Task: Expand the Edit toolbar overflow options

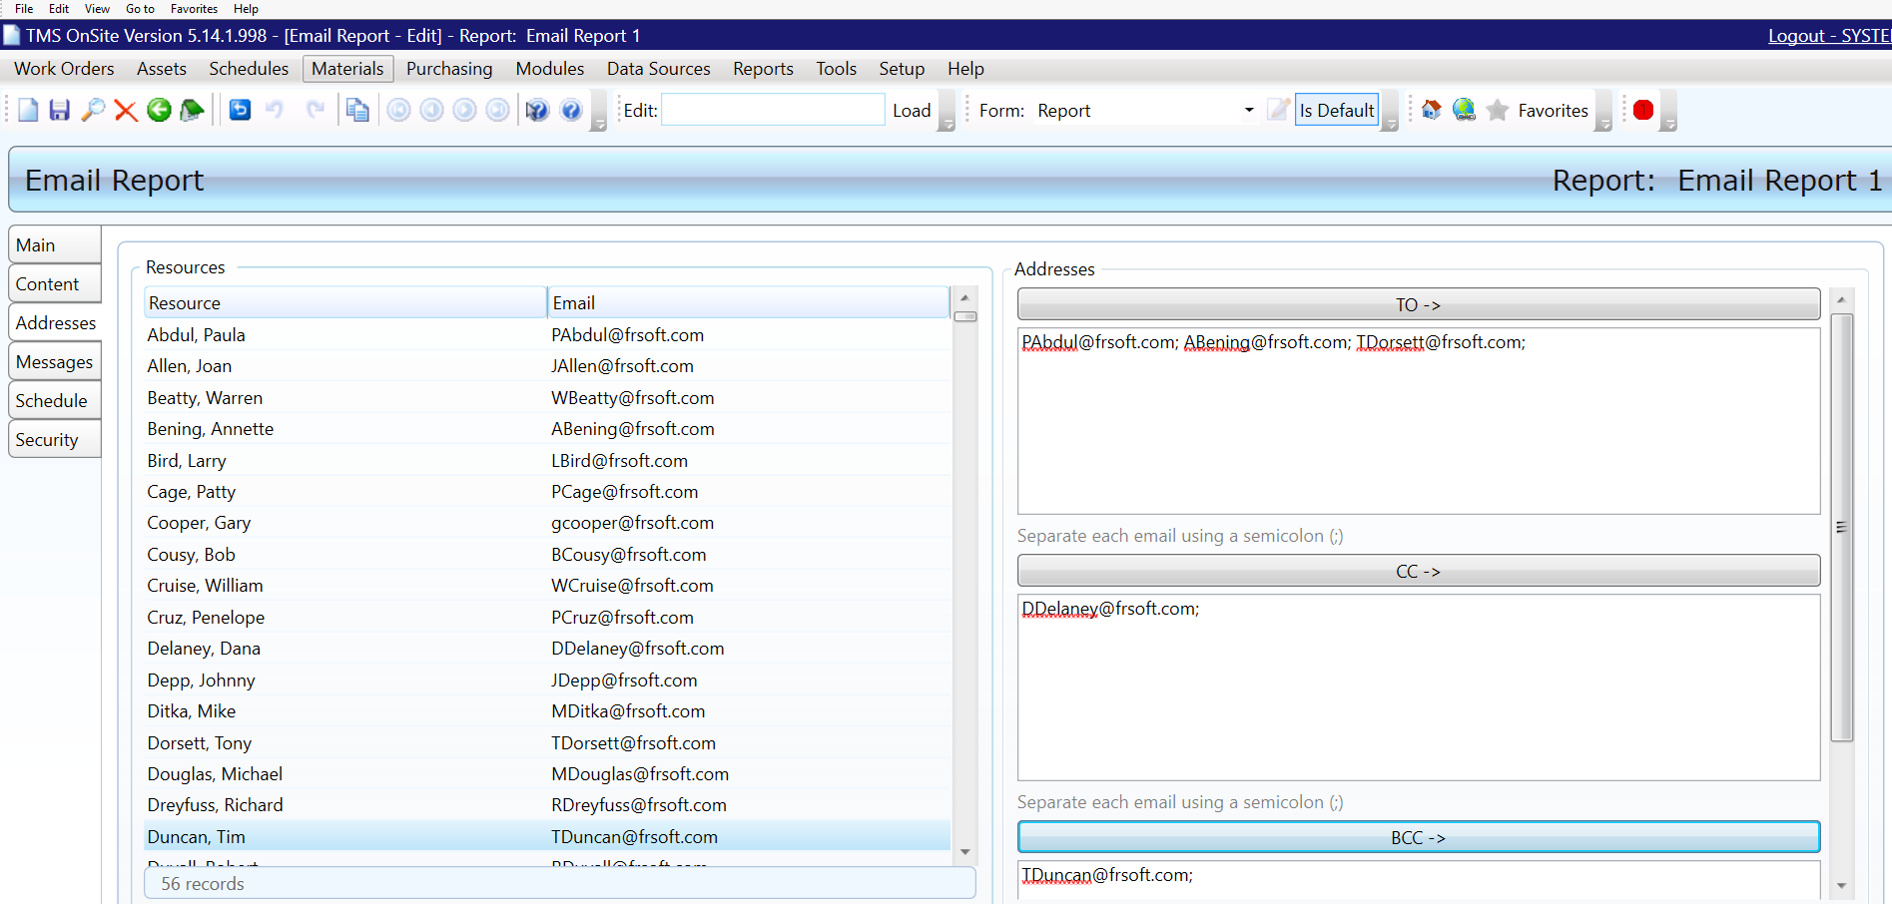Action: point(947,111)
